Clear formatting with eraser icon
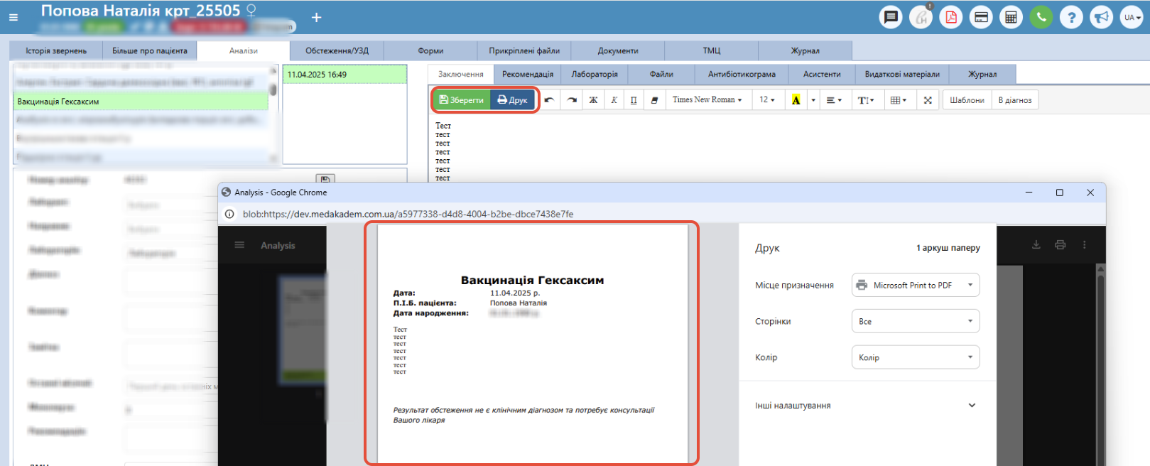Viewport: 1150px width, 466px height. tap(654, 100)
